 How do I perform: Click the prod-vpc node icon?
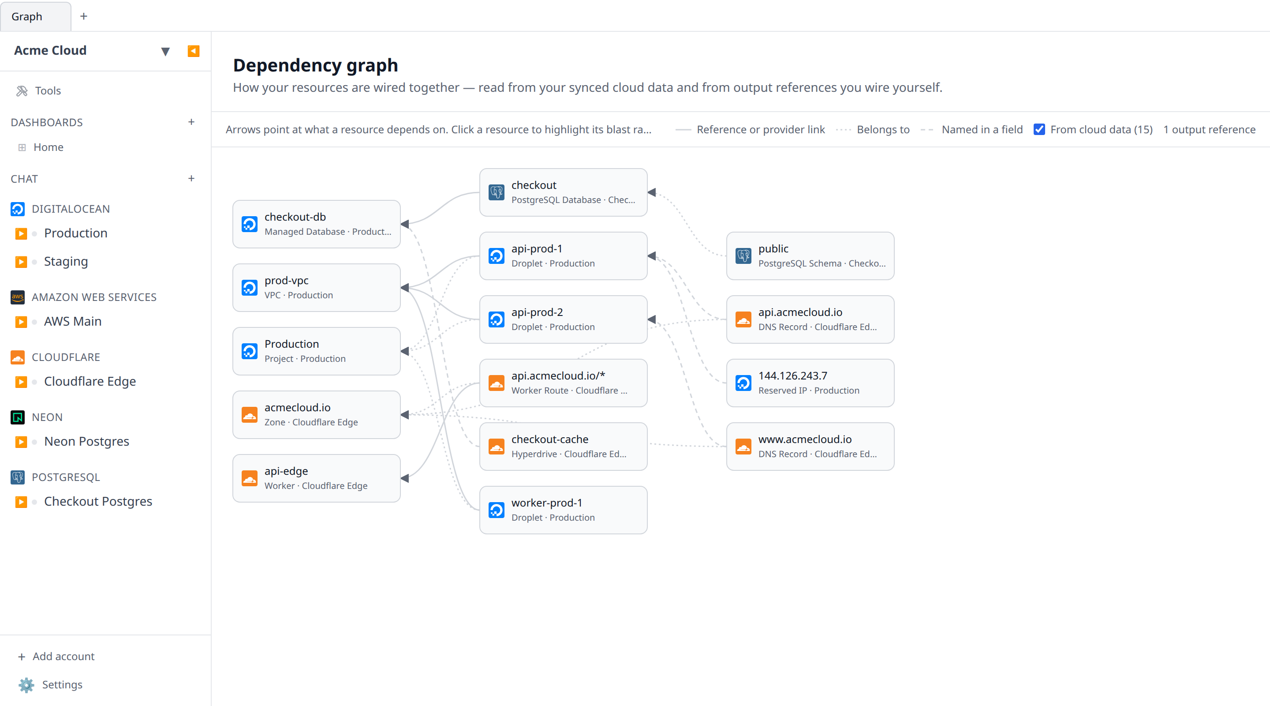(250, 288)
